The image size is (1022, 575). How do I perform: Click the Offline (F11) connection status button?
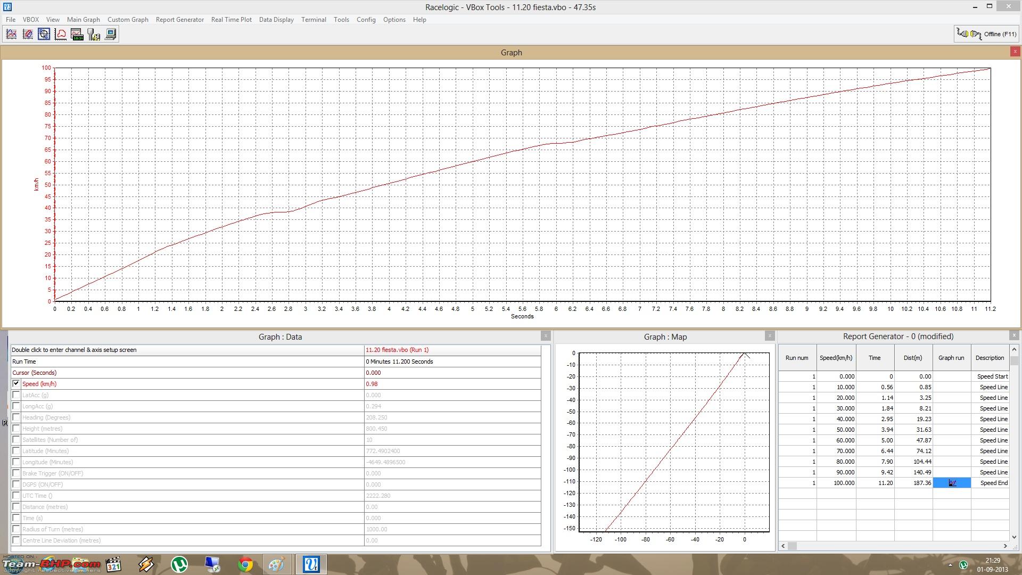click(986, 34)
